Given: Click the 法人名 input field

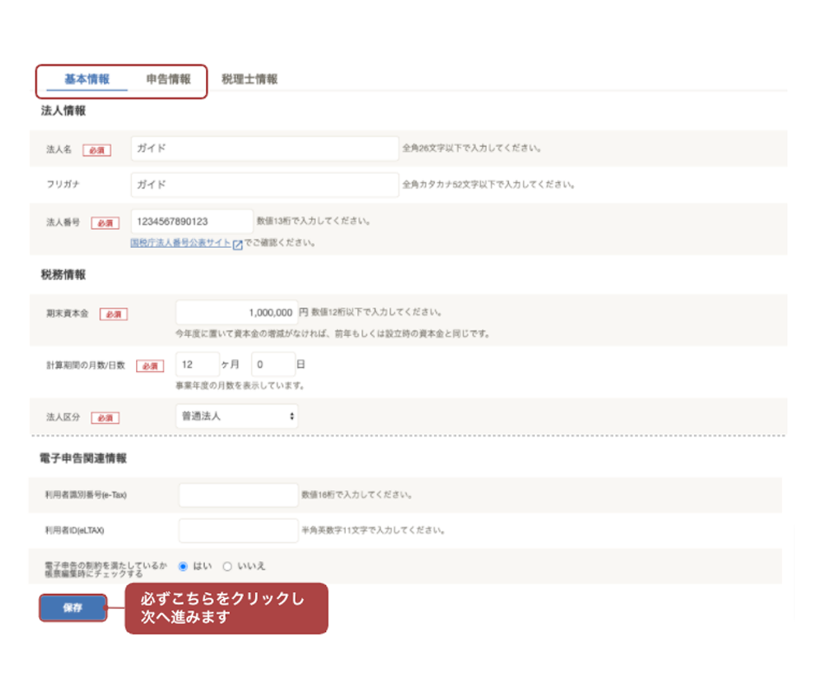Looking at the screenshot, I should tap(265, 149).
